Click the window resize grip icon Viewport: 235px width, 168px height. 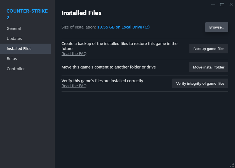click(x=232, y=165)
